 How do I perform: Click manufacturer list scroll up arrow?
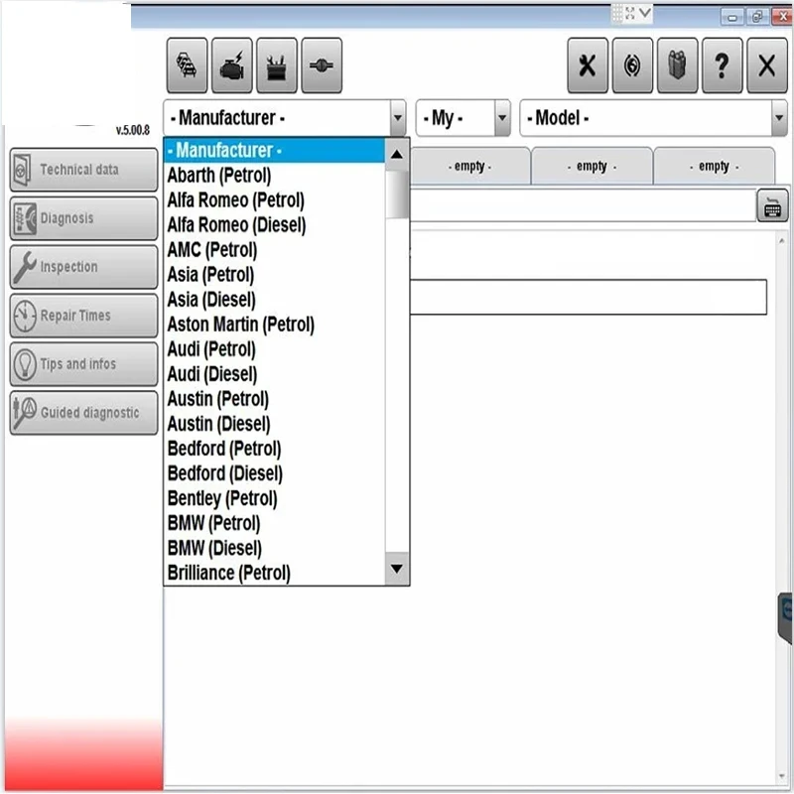click(397, 154)
